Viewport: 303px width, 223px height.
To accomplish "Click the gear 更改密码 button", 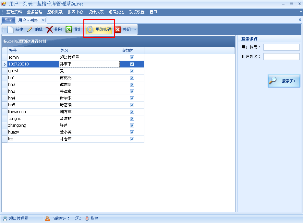I will (x=99, y=29).
